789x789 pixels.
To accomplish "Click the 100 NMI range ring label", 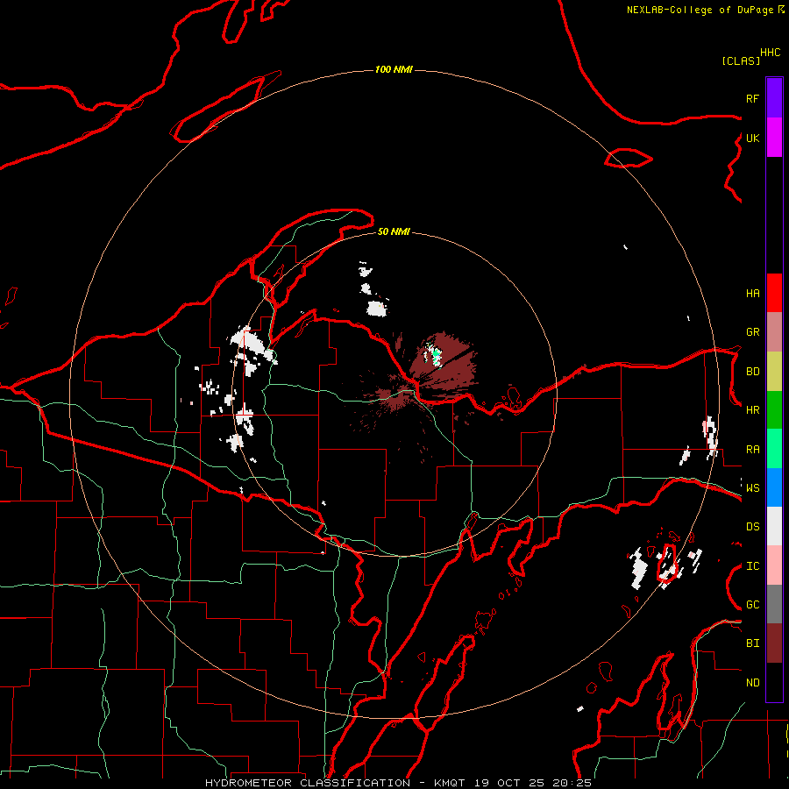I will pos(394,69).
